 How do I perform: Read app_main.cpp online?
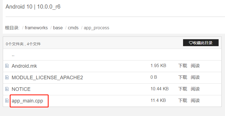(x=195, y=101)
